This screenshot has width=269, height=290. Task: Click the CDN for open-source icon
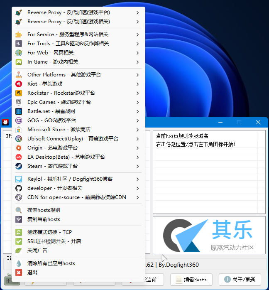(x=19, y=197)
